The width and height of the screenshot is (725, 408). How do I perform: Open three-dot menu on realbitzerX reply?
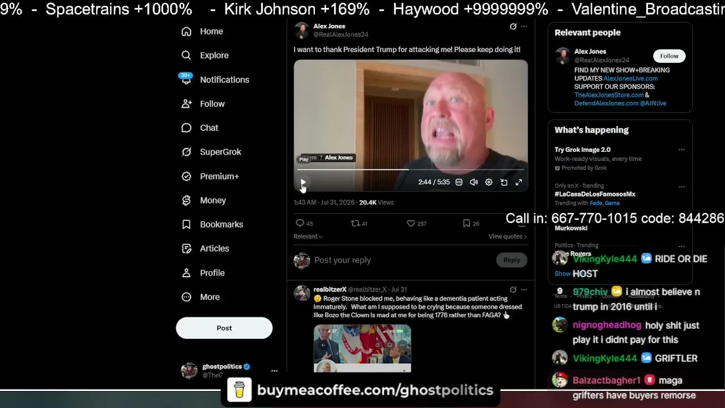524,290
